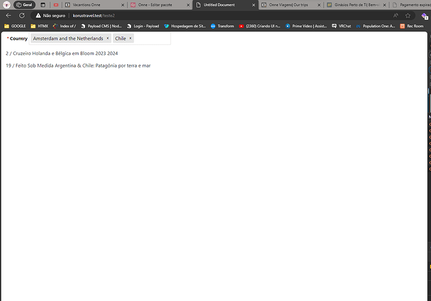Remove Amsterdam and the Netherlands tag
This screenshot has height=301, width=431.
tap(107, 39)
